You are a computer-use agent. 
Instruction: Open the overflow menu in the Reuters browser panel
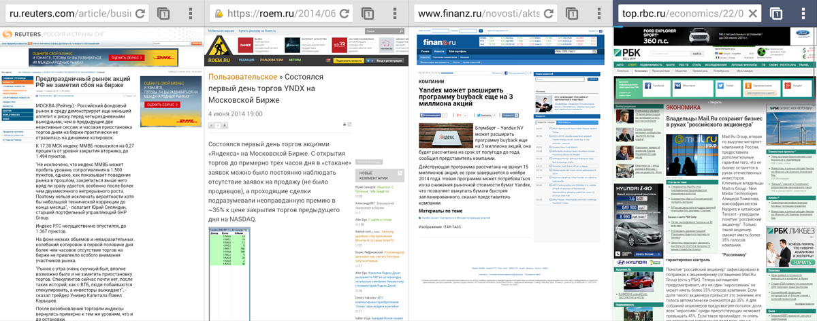coord(191,14)
